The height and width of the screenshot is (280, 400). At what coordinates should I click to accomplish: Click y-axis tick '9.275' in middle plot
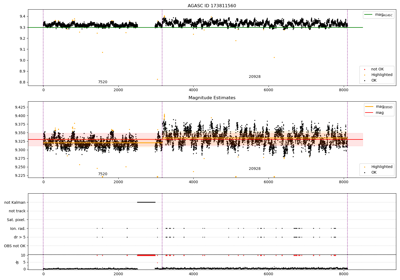[x=20, y=159]
